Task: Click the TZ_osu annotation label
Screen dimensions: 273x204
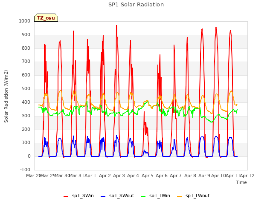Action: click(46, 18)
